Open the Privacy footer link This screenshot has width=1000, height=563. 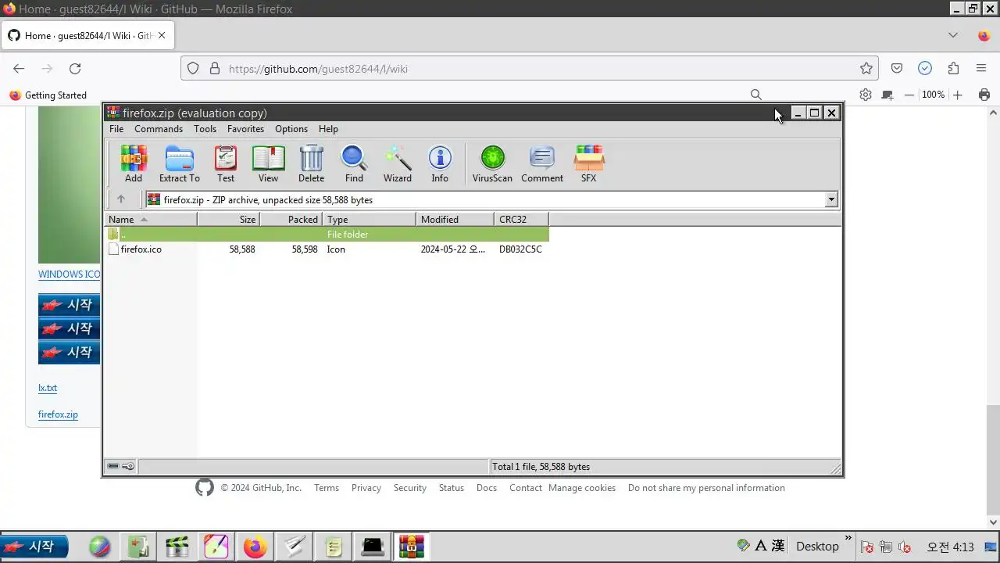[x=366, y=488]
